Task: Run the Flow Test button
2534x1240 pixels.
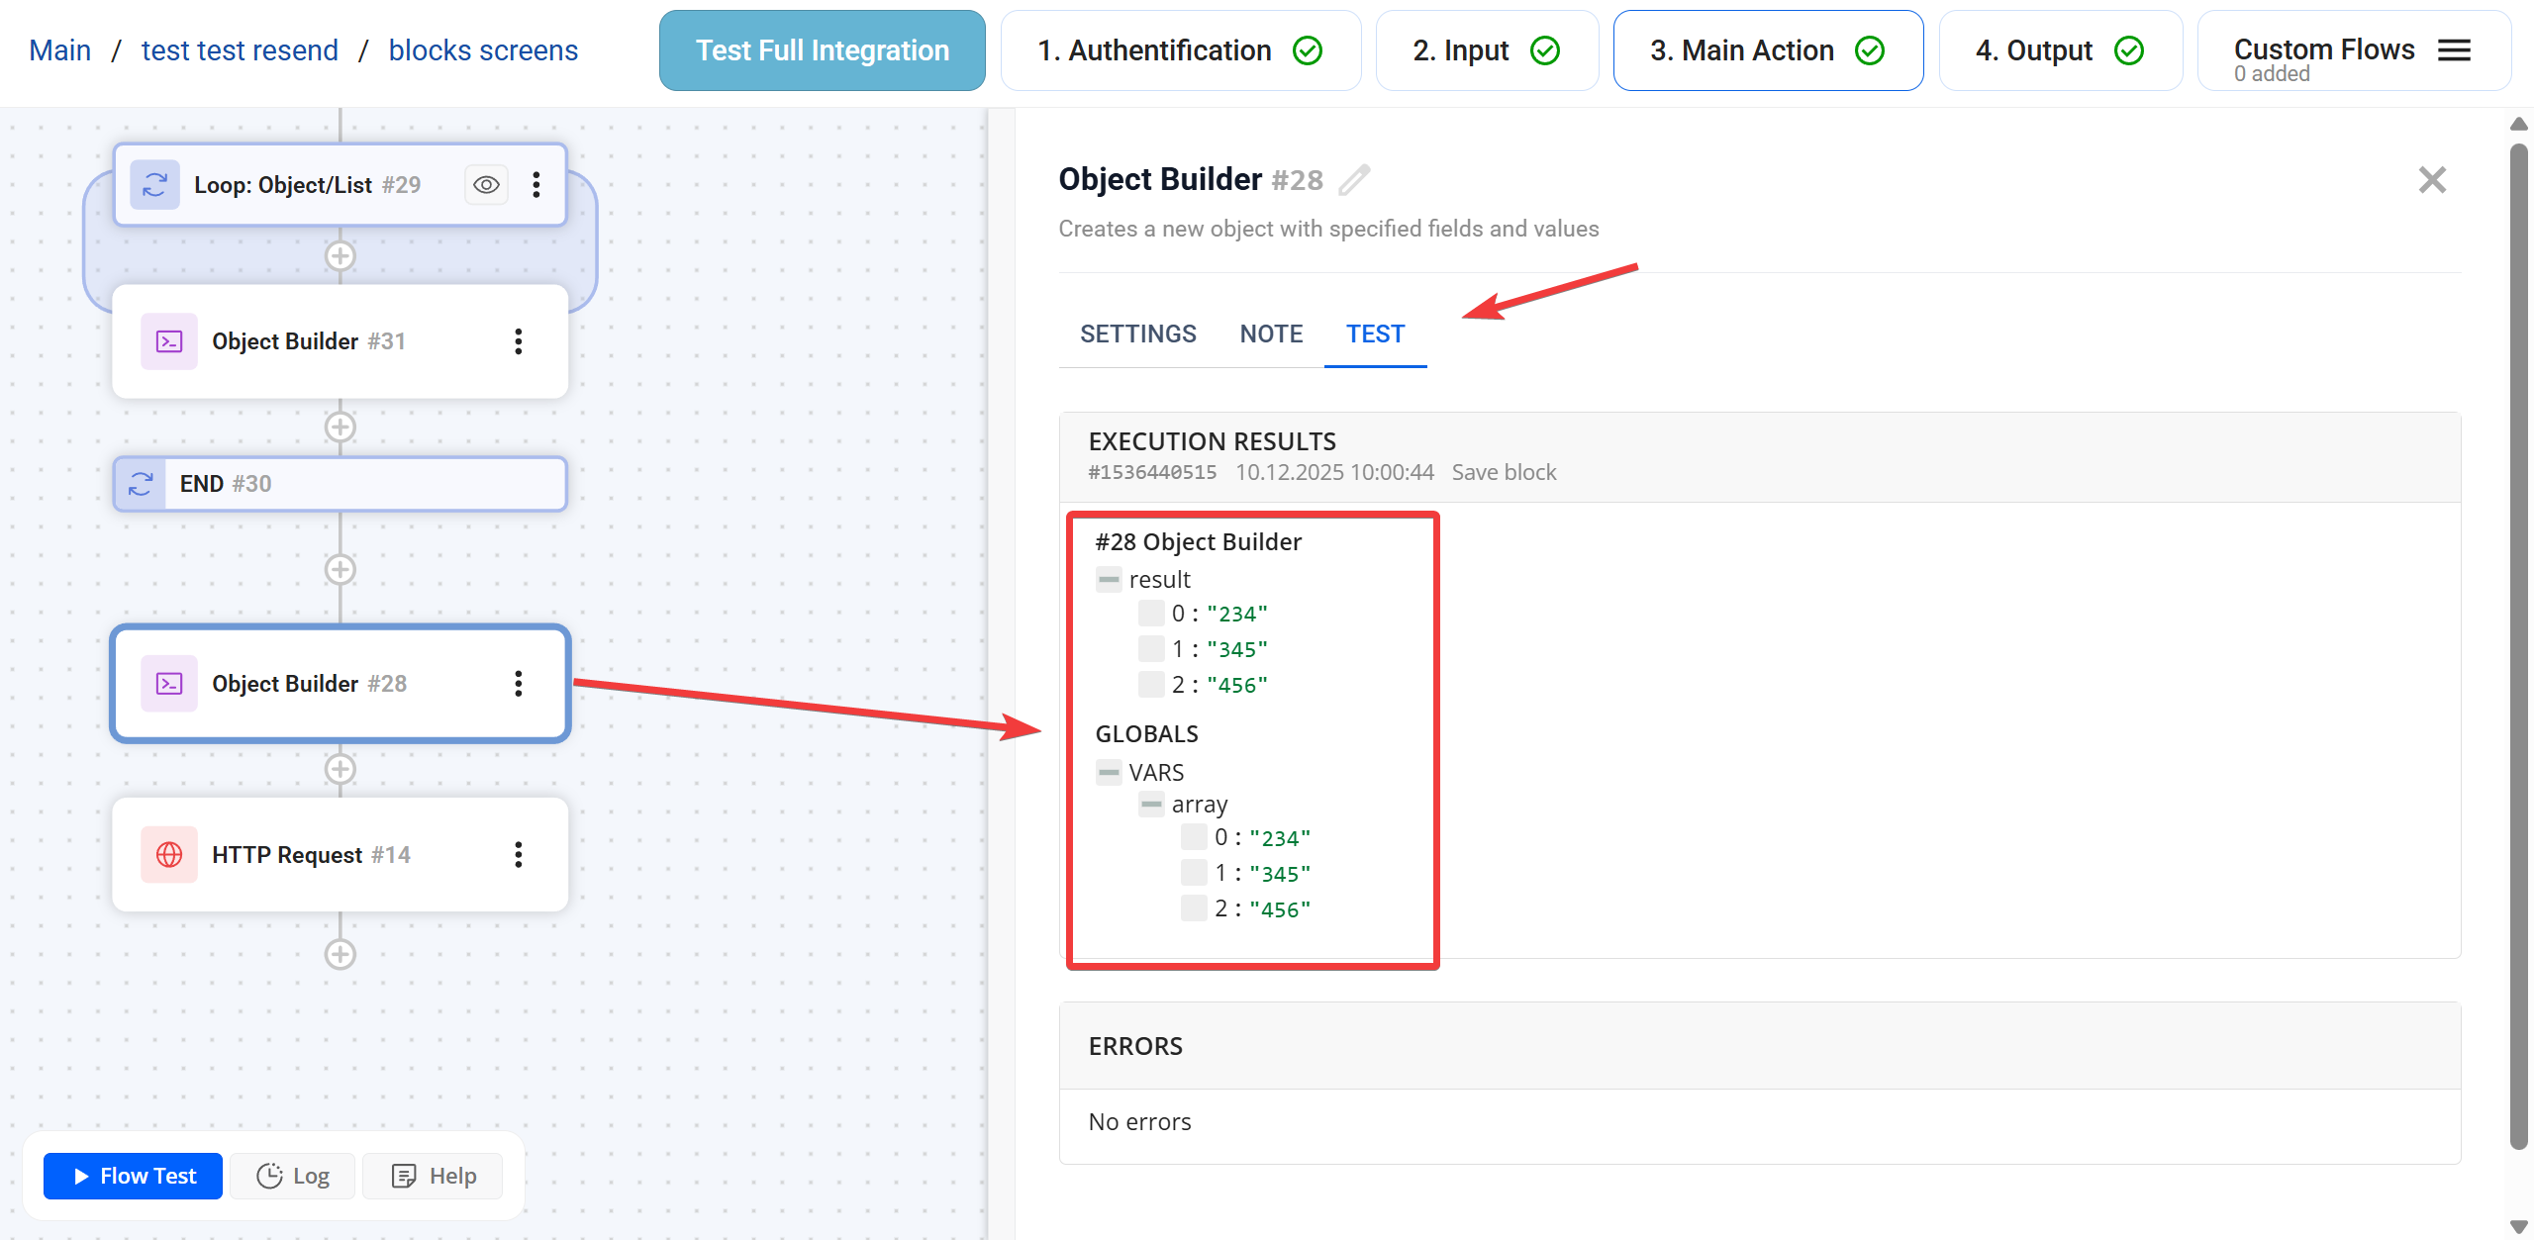Action: [x=134, y=1176]
